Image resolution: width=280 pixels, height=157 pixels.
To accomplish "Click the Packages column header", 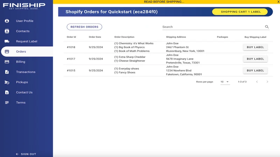I will point(222,37).
